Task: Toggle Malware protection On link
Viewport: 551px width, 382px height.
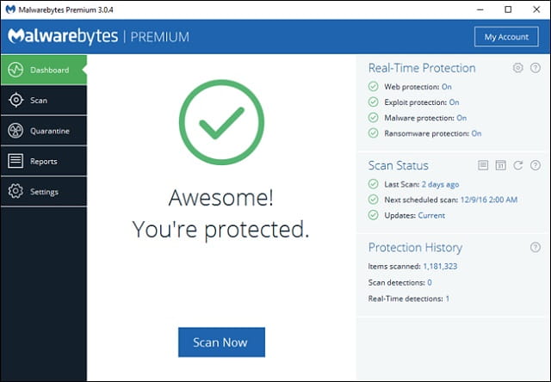Action: click(461, 118)
